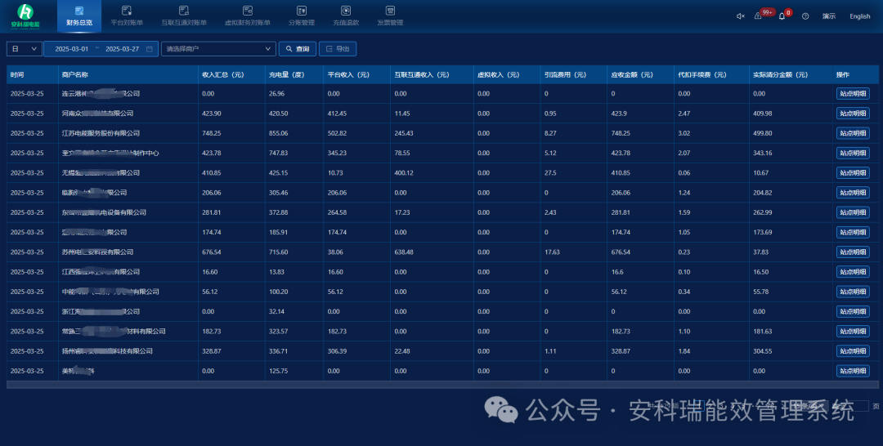Screen dimensions: 883x446
Task: Click the end date 2025-03-27 field
Action: 122,49
